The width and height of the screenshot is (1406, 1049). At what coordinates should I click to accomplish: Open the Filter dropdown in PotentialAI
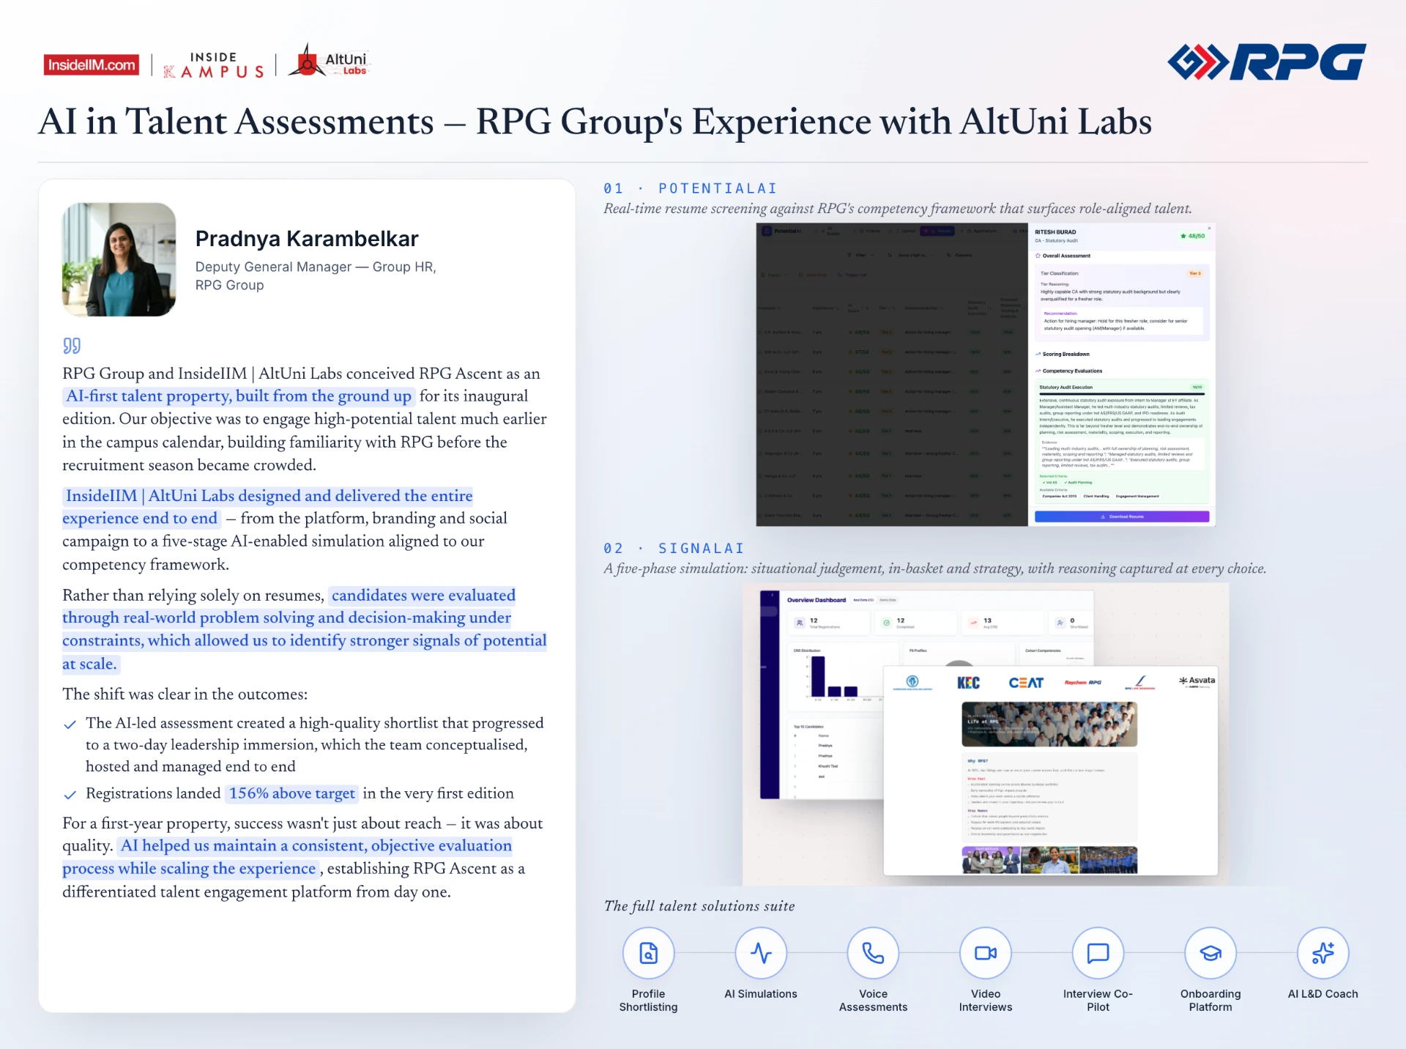click(860, 255)
